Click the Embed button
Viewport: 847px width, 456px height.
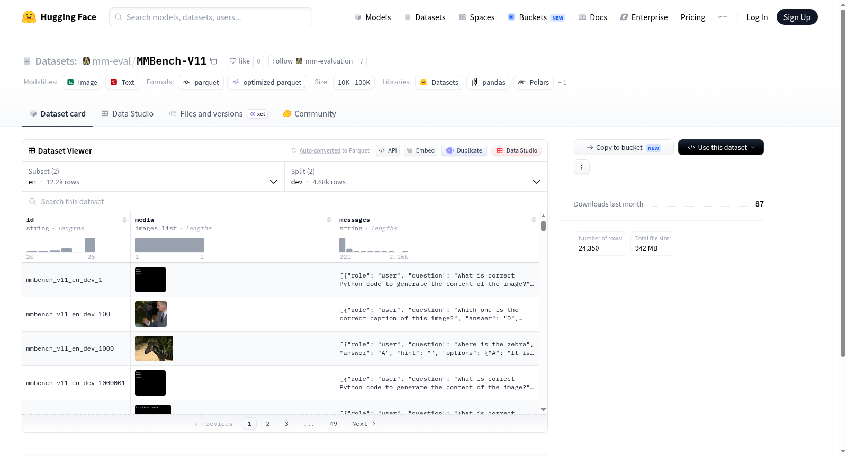click(x=421, y=150)
